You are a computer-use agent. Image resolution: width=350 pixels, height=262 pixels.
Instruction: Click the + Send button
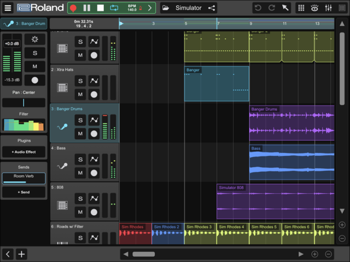[x=24, y=192]
